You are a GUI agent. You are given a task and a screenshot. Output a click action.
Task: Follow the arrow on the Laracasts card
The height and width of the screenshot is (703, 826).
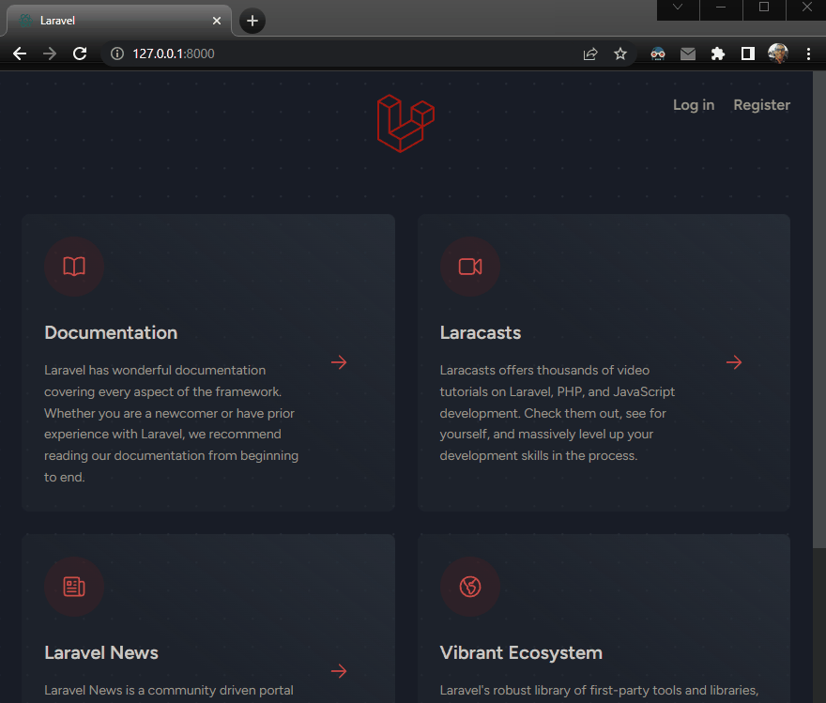pyautogui.click(x=734, y=362)
